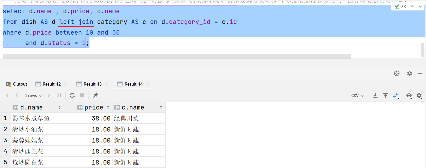The height and width of the screenshot is (168, 426).
Task: Pin the Result 44 tab
Action: tap(95, 95)
